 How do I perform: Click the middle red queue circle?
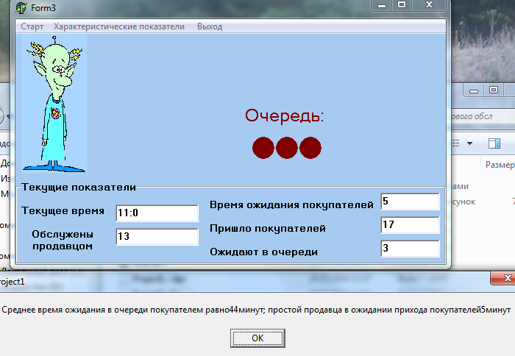coord(287,148)
